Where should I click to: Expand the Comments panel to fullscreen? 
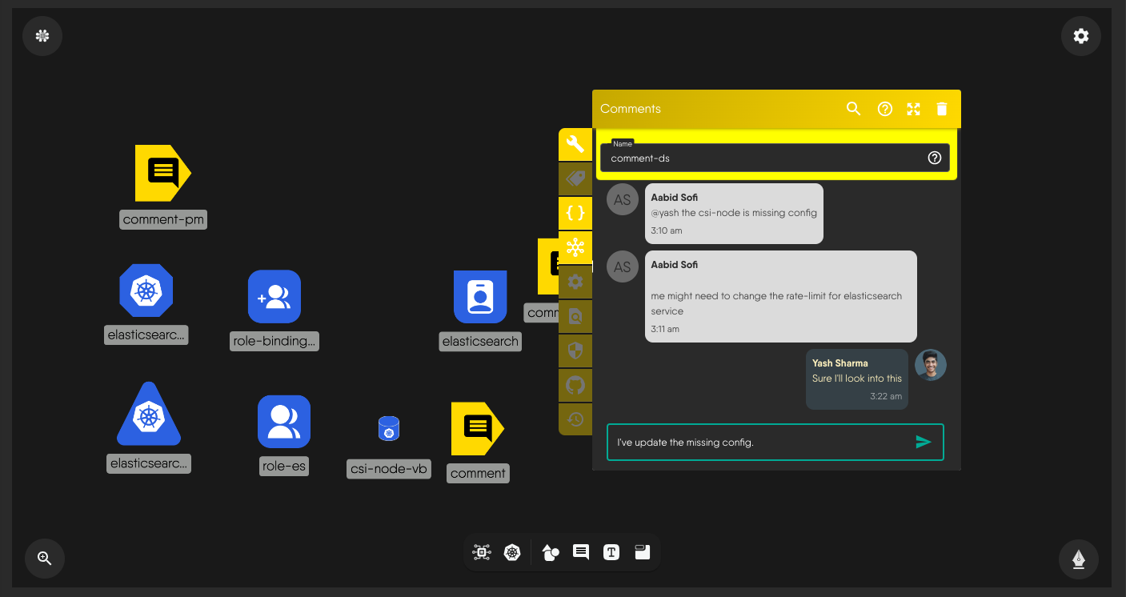pos(913,108)
